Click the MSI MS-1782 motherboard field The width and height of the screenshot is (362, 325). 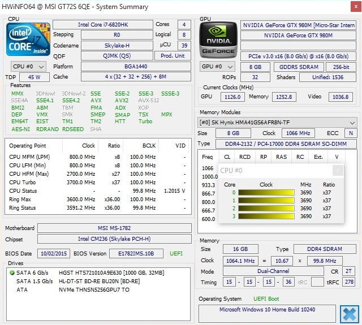(x=114, y=228)
